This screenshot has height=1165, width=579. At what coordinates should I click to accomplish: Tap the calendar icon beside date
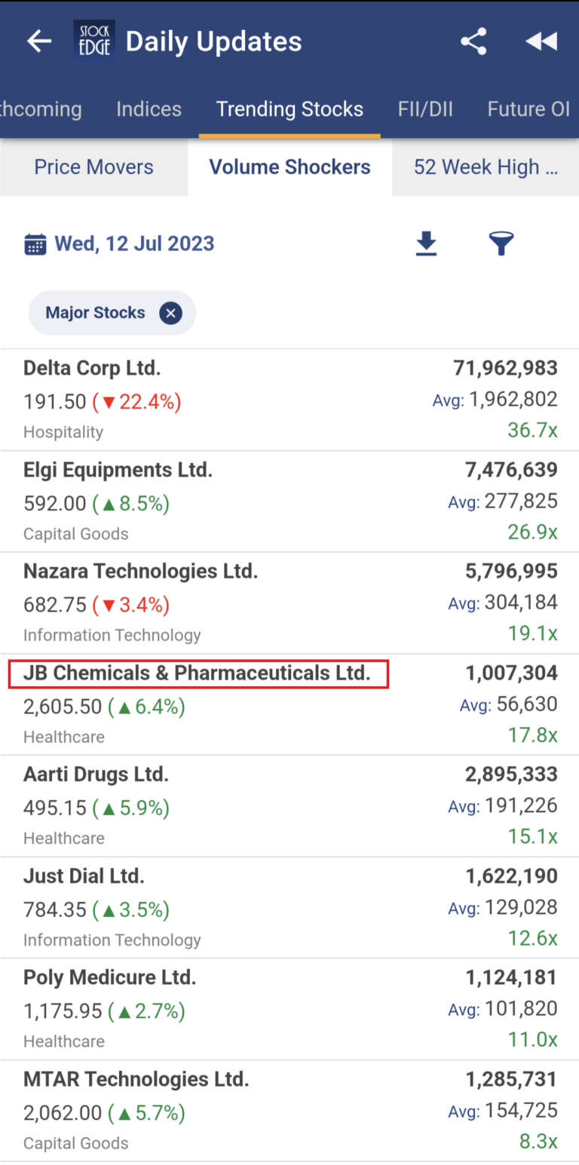coord(35,244)
